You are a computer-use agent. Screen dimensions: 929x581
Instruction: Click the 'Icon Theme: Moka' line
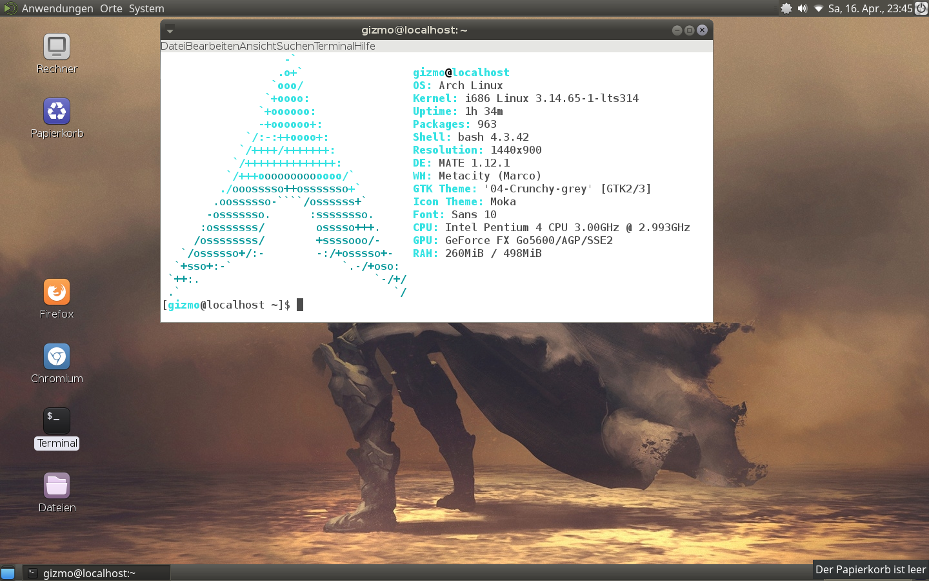point(464,201)
